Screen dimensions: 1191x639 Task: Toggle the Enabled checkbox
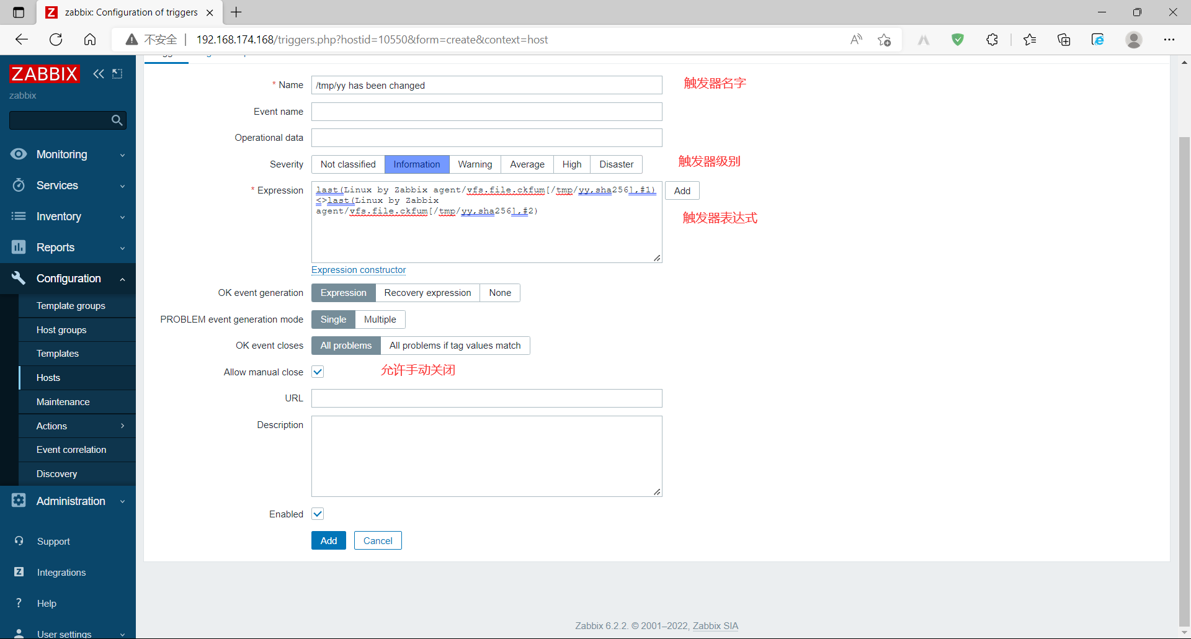[x=318, y=514]
